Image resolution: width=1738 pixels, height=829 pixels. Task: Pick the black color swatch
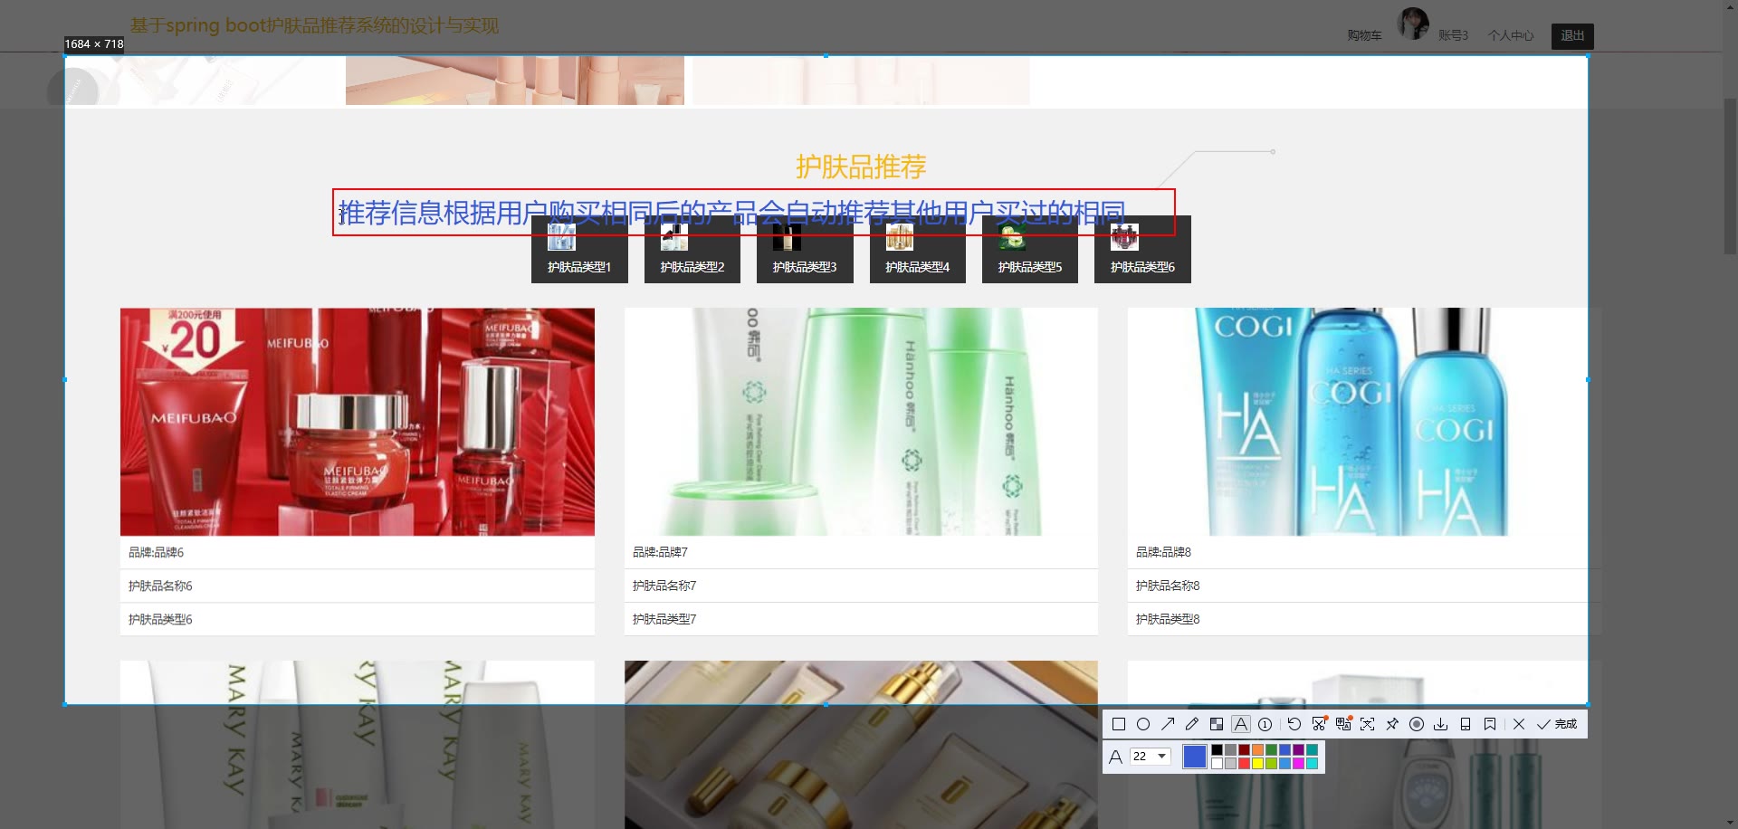[1217, 749]
